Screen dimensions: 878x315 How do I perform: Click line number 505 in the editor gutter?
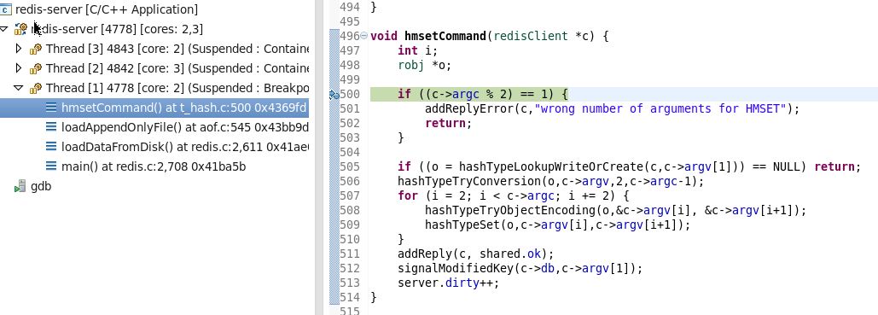point(350,166)
